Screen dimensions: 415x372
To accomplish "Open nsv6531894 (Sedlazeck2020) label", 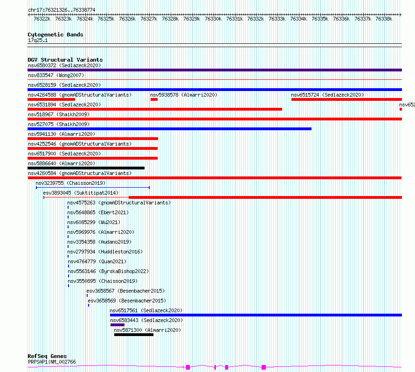I will [x=64, y=105].
